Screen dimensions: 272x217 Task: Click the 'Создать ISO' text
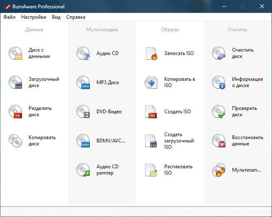point(178,112)
